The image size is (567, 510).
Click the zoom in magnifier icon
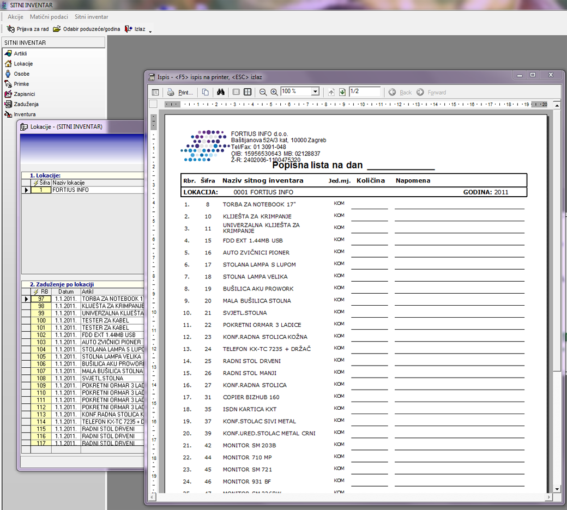(274, 92)
